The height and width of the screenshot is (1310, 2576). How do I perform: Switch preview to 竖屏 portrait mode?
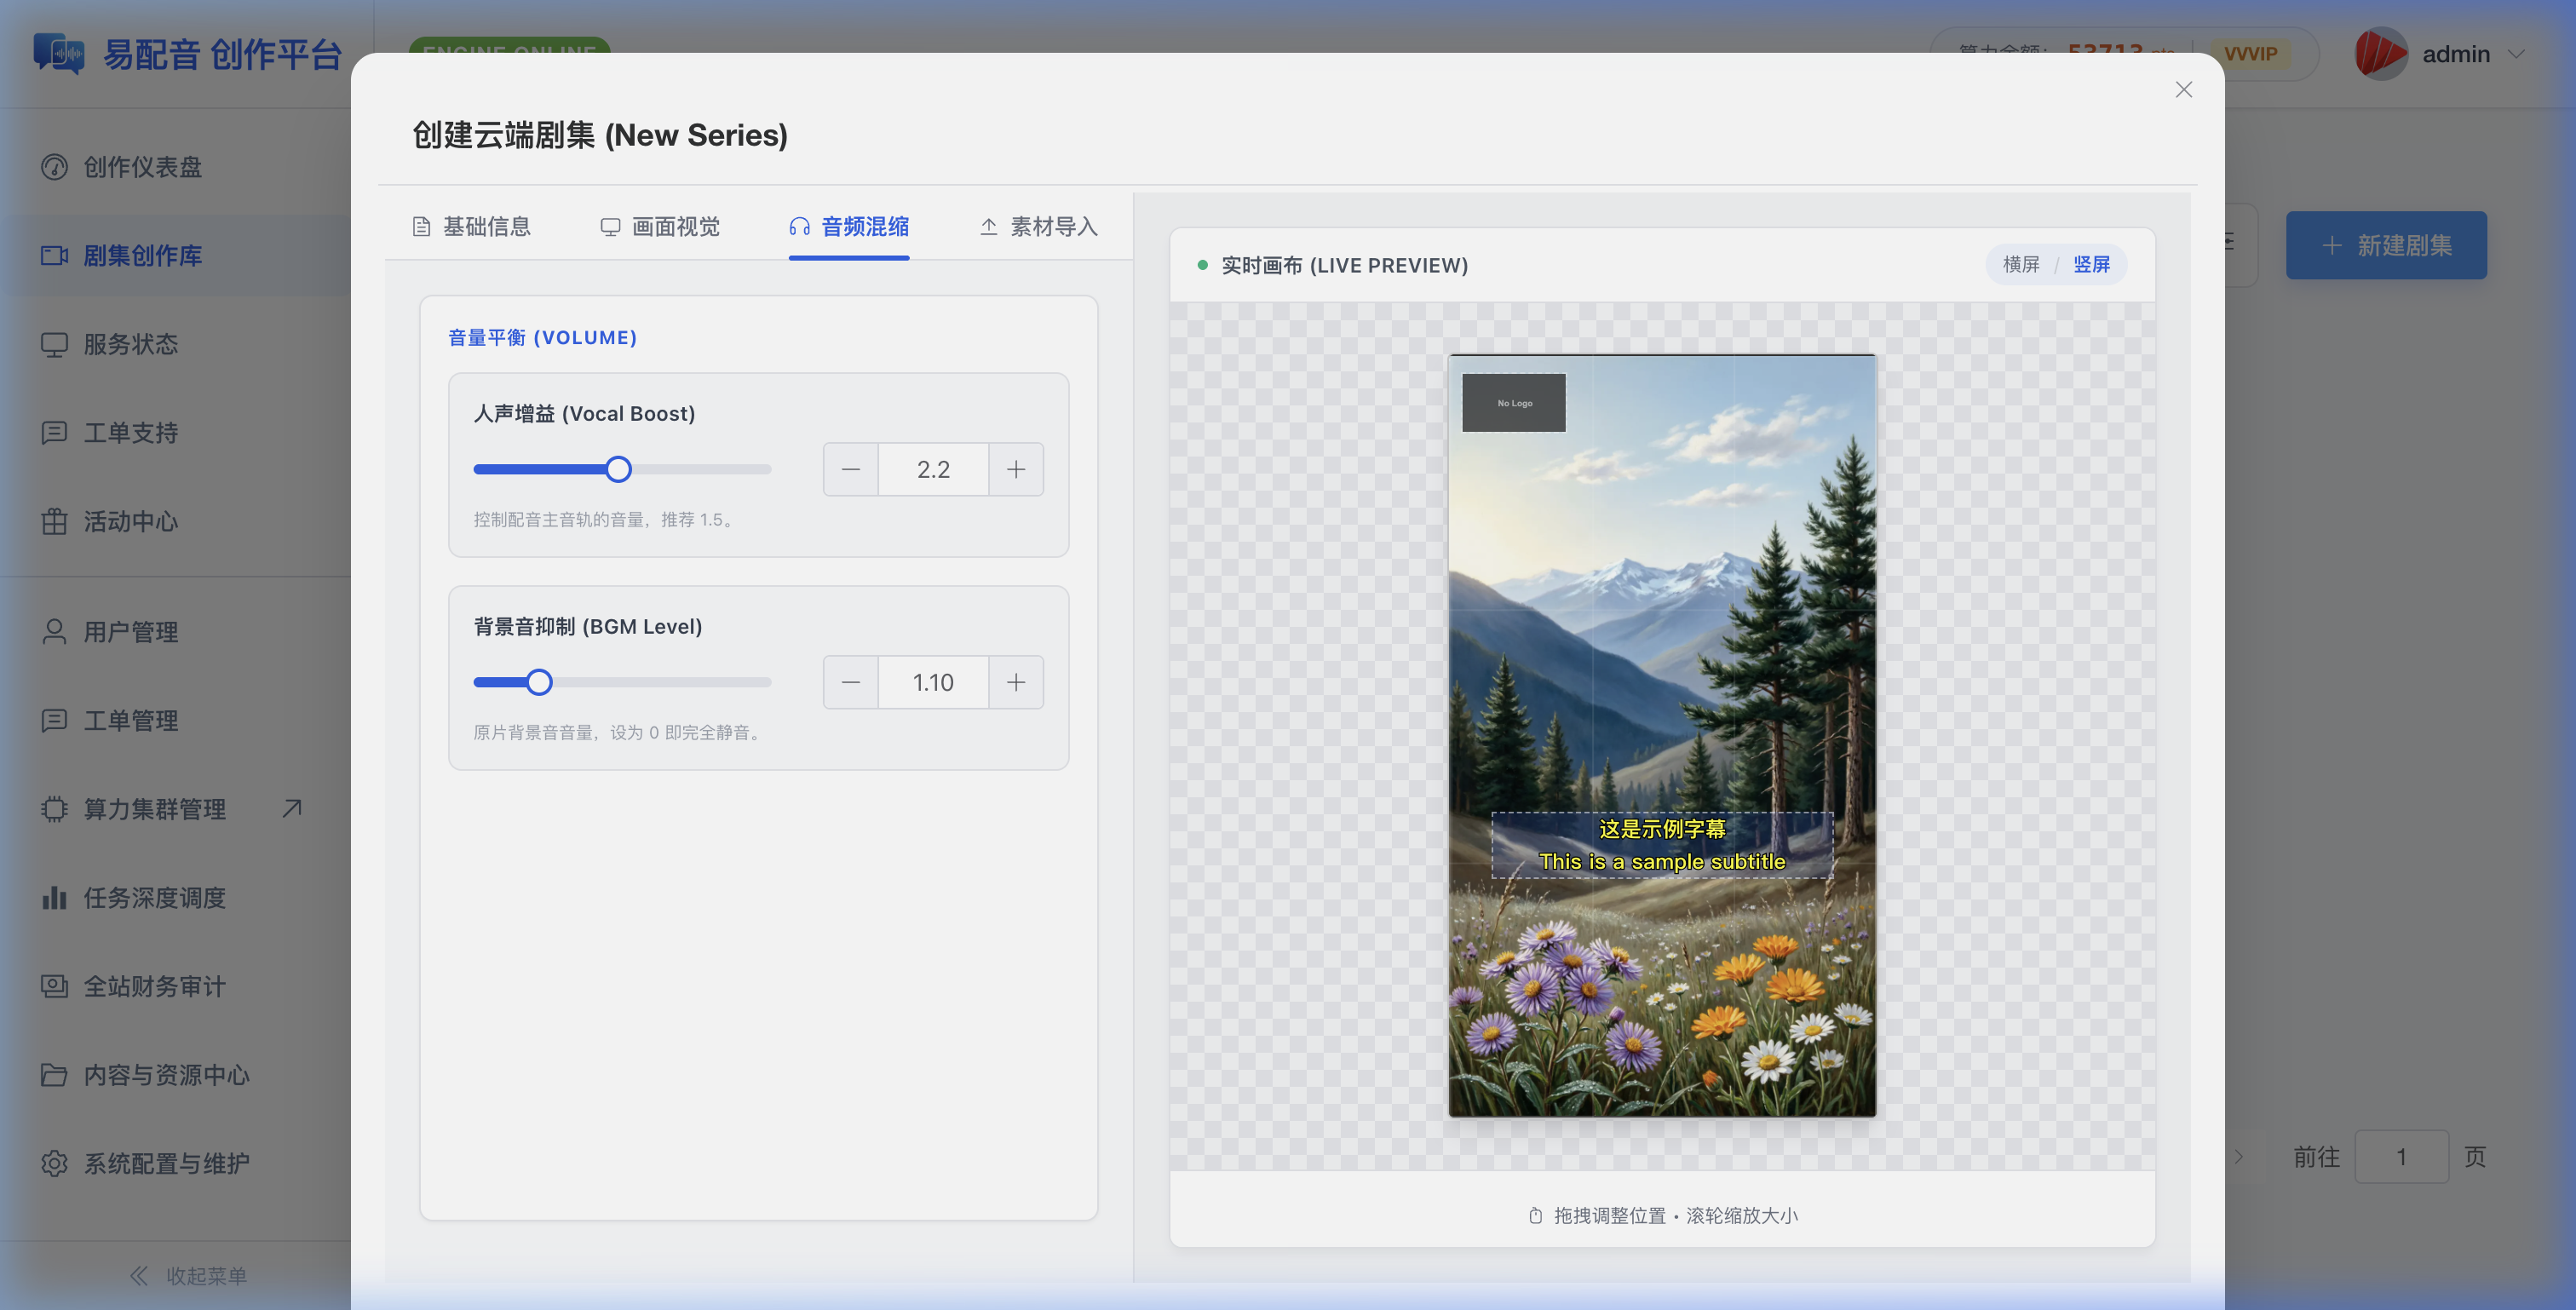2091,264
